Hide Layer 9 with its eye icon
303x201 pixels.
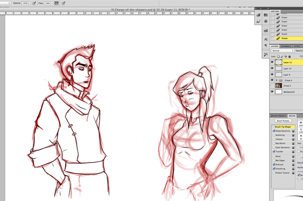(272, 75)
